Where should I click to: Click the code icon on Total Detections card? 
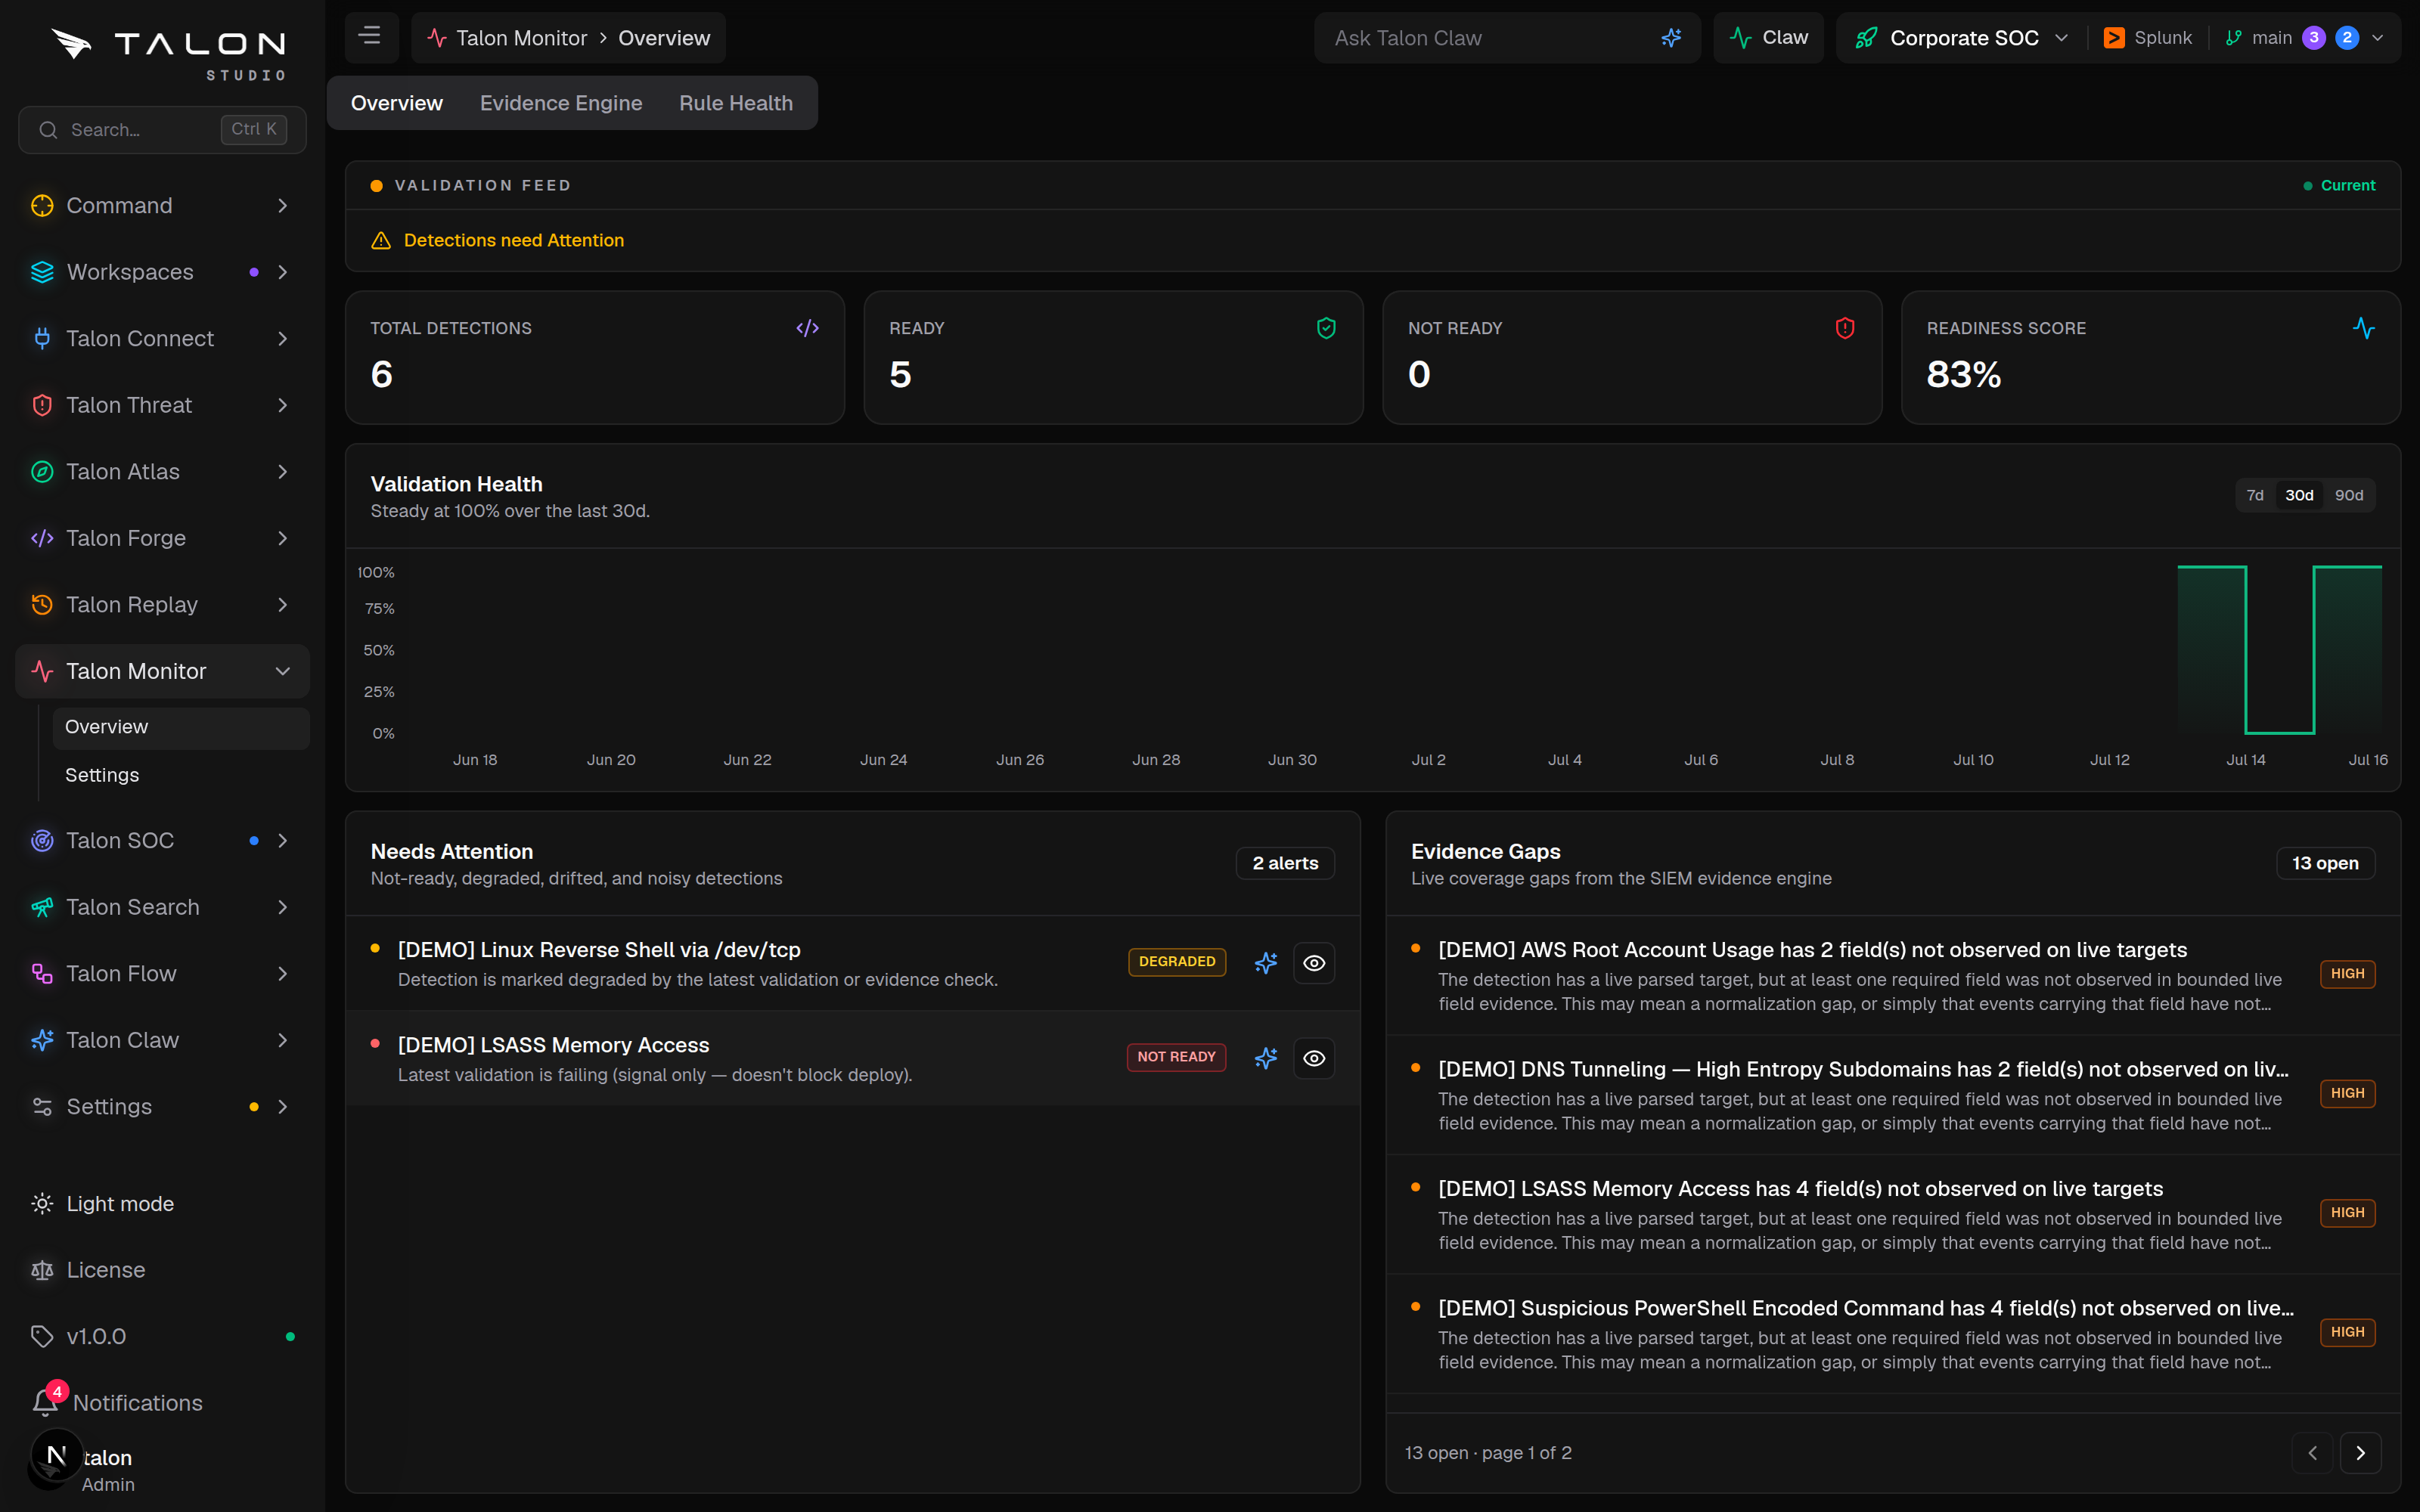807,328
